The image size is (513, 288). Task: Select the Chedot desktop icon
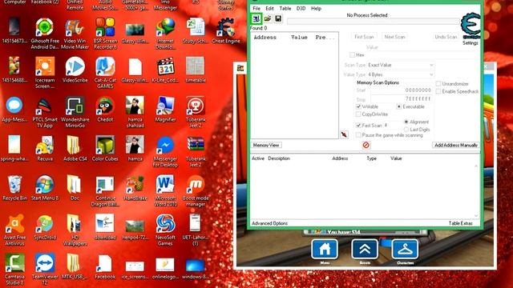coord(105,109)
